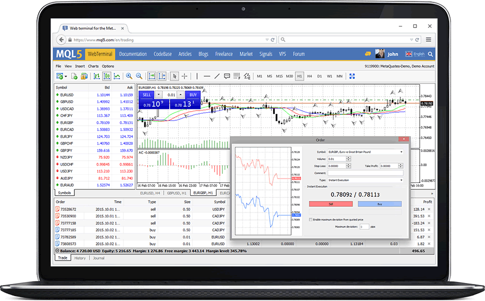
Task: Select the crosshair tool
Action: coord(185,76)
